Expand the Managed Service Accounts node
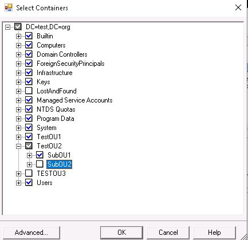The image size is (248, 240). tap(18, 100)
